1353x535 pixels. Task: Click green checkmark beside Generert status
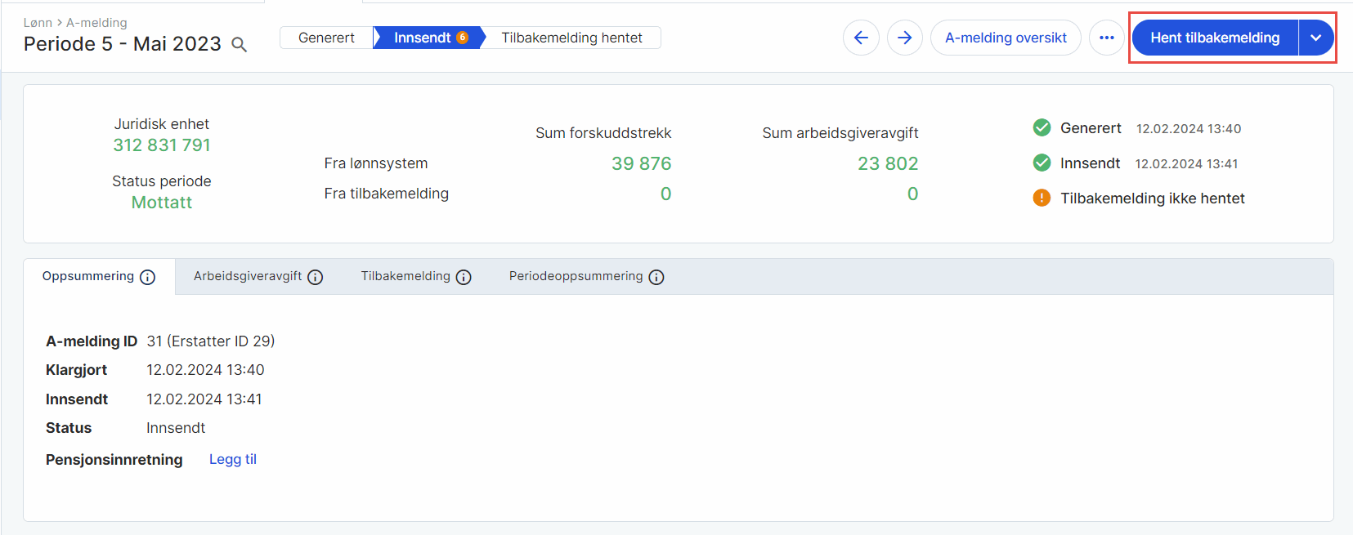1042,128
